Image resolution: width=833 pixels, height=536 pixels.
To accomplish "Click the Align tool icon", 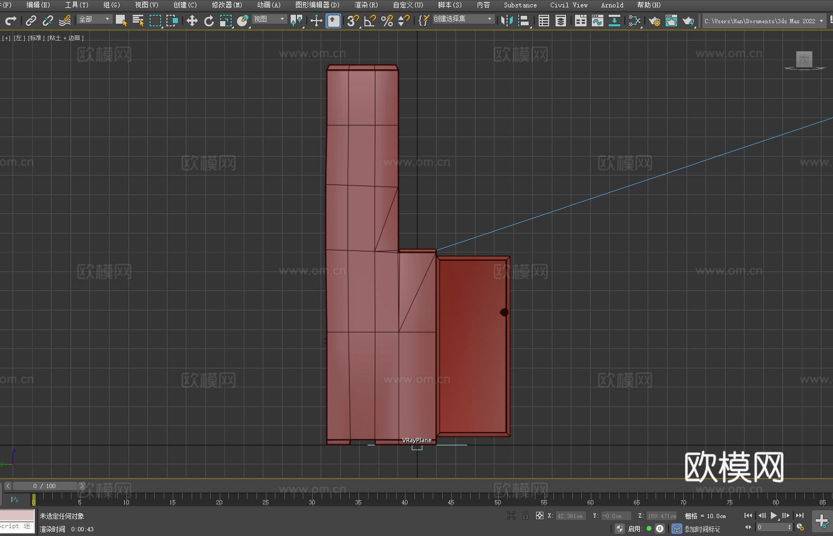I will [524, 21].
